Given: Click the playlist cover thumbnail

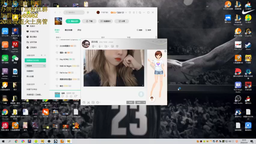Looking at the screenshot, I should coord(58,21).
